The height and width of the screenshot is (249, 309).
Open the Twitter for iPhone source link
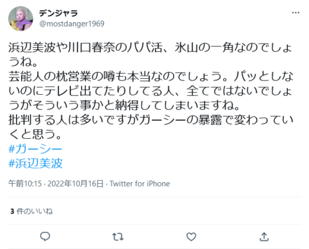pyautogui.click(x=140, y=183)
